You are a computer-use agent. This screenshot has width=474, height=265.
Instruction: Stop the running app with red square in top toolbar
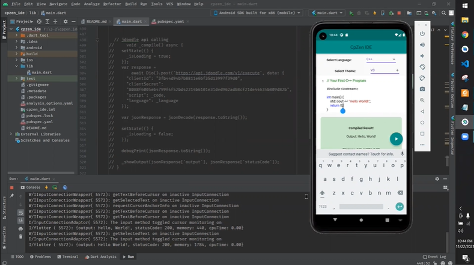pyautogui.click(x=399, y=13)
